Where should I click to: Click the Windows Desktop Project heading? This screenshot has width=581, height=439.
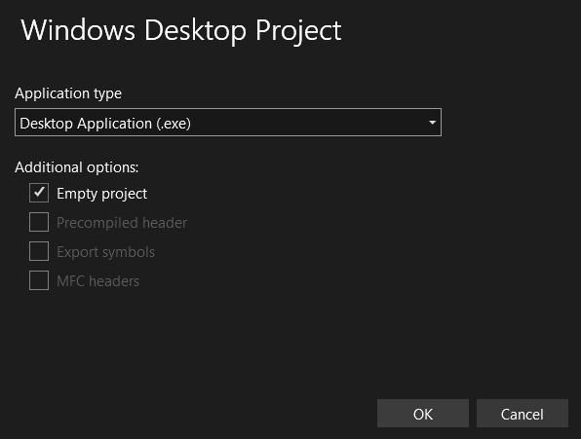181,30
